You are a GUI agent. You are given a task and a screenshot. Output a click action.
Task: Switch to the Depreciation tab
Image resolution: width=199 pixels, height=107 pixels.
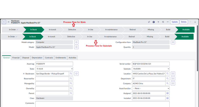(37, 58)
